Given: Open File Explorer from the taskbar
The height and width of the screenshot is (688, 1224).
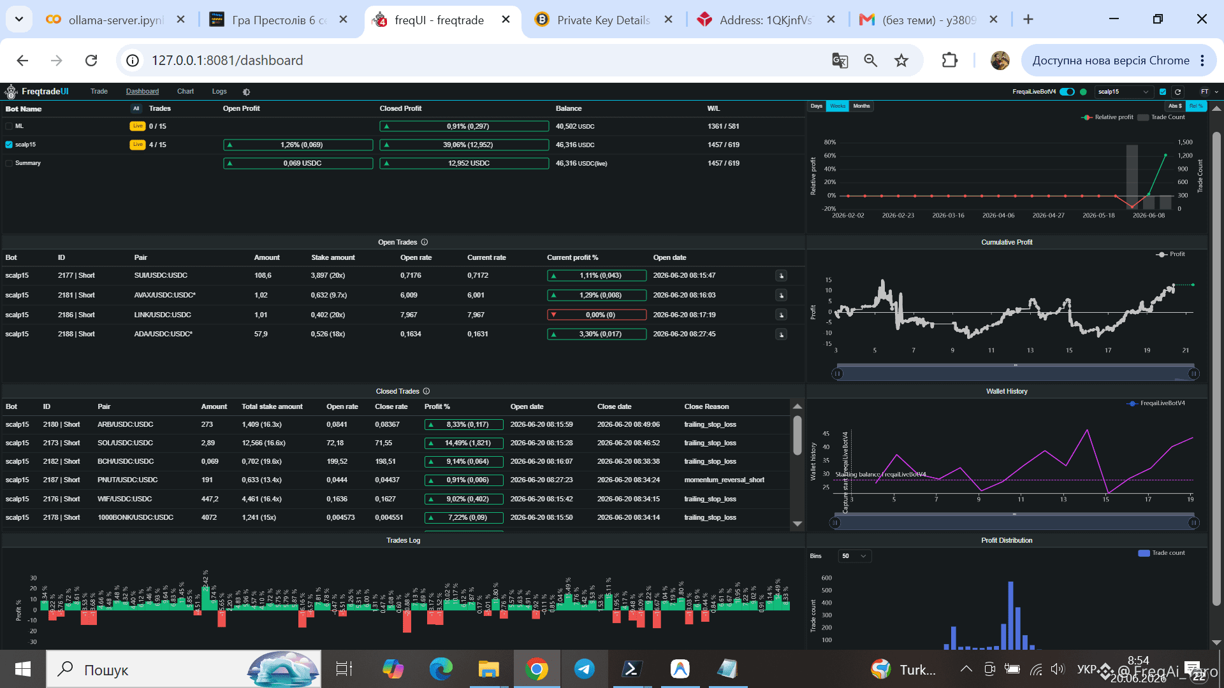Looking at the screenshot, I should tap(488, 669).
